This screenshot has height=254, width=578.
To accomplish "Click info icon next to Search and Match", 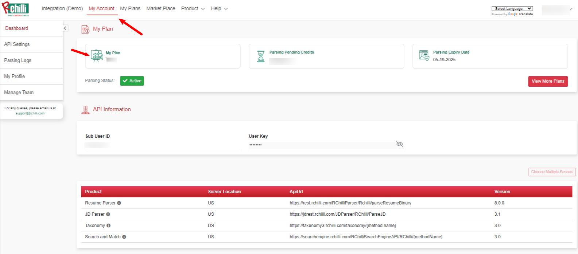I will click(x=124, y=237).
